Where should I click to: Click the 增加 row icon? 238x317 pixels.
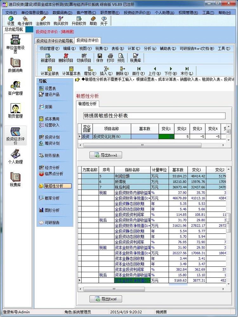[90, 71]
